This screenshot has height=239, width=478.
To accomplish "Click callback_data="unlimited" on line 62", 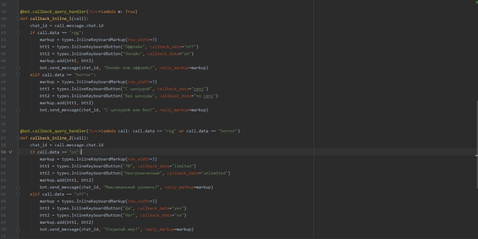I will point(198,173).
